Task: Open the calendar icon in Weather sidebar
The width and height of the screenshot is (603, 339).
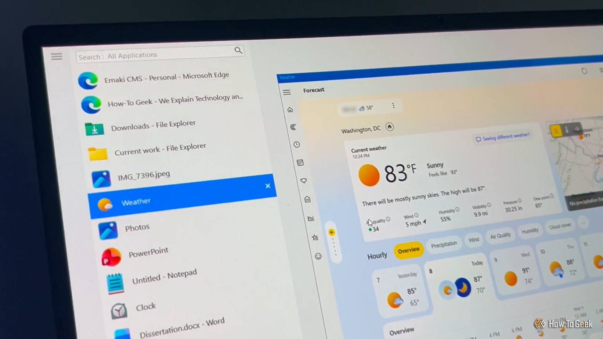Action: coord(300,163)
